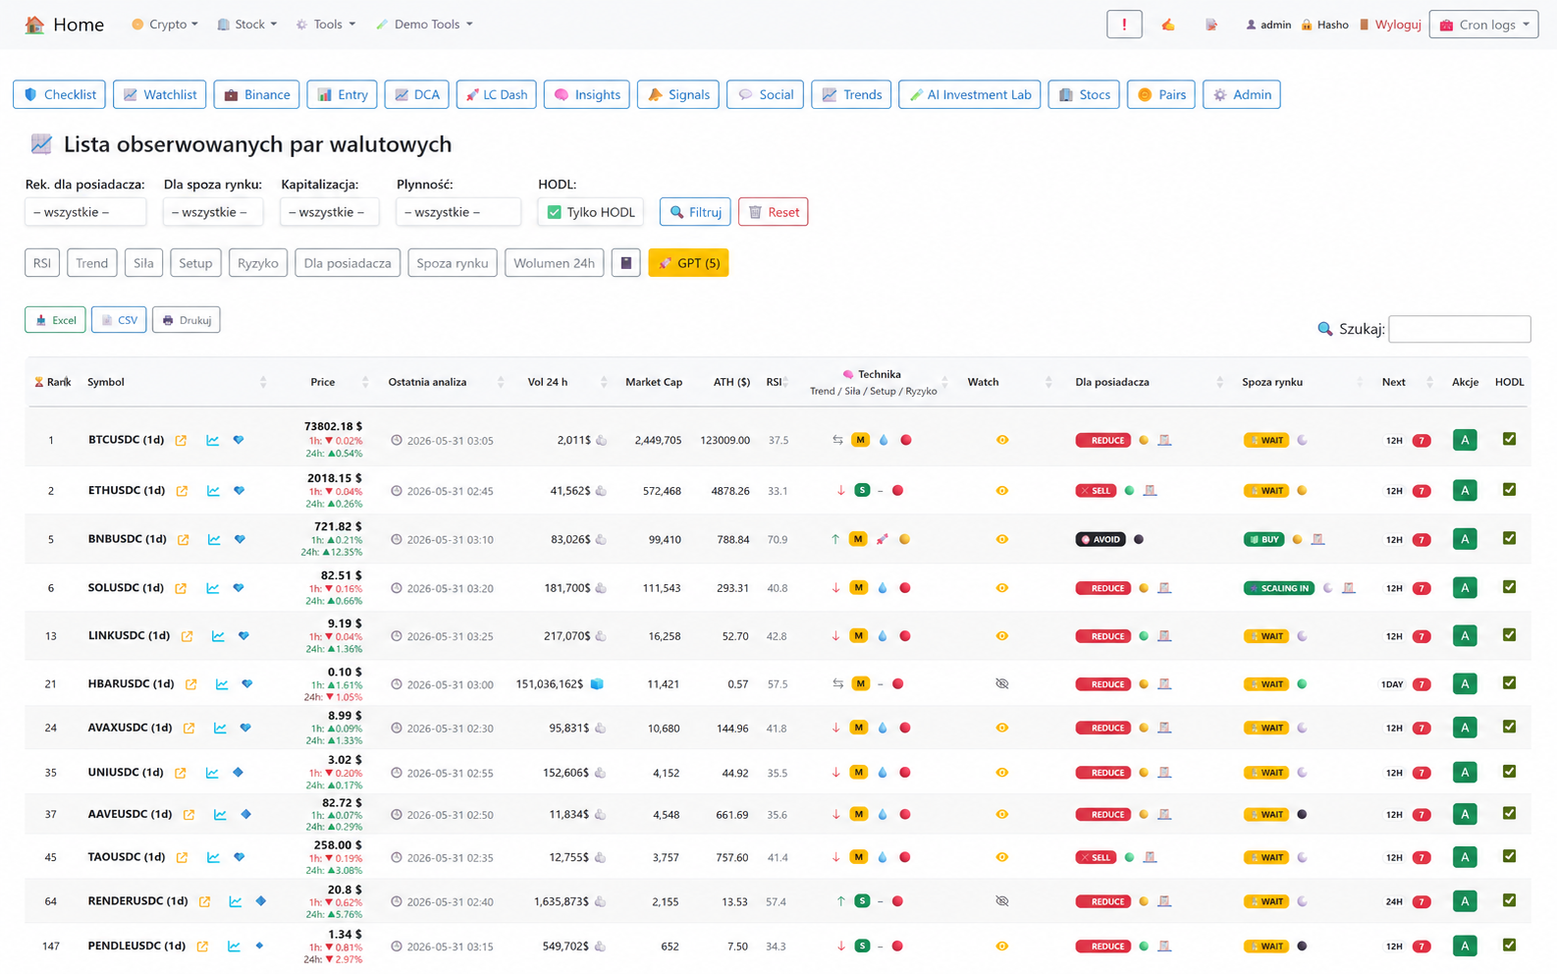1557x974 pixels.
Task: Open the Stock dropdown menu
Action: point(247,25)
